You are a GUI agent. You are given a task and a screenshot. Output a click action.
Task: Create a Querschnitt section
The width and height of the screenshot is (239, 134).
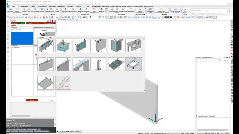(x=112, y=10)
